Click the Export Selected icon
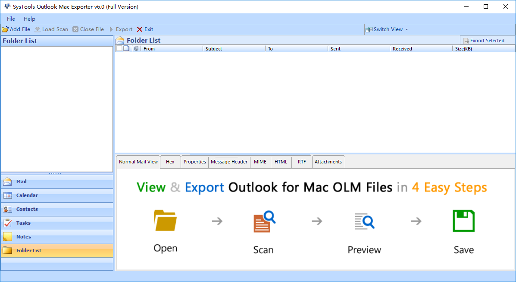The image size is (516, 282). coord(487,40)
